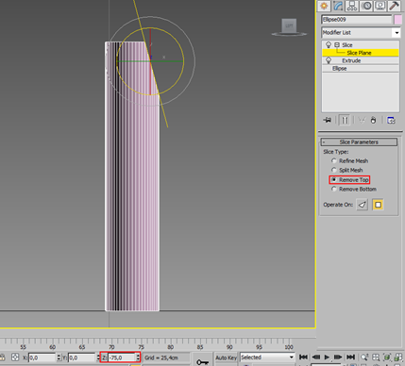Screen dimensions: 405x366
Task: Click the Play Animation button
Action: click(x=327, y=358)
